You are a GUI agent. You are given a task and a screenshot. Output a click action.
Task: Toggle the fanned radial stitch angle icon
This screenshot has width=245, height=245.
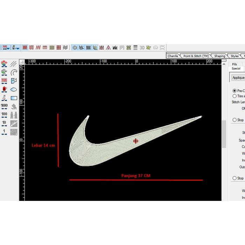click(95, 48)
